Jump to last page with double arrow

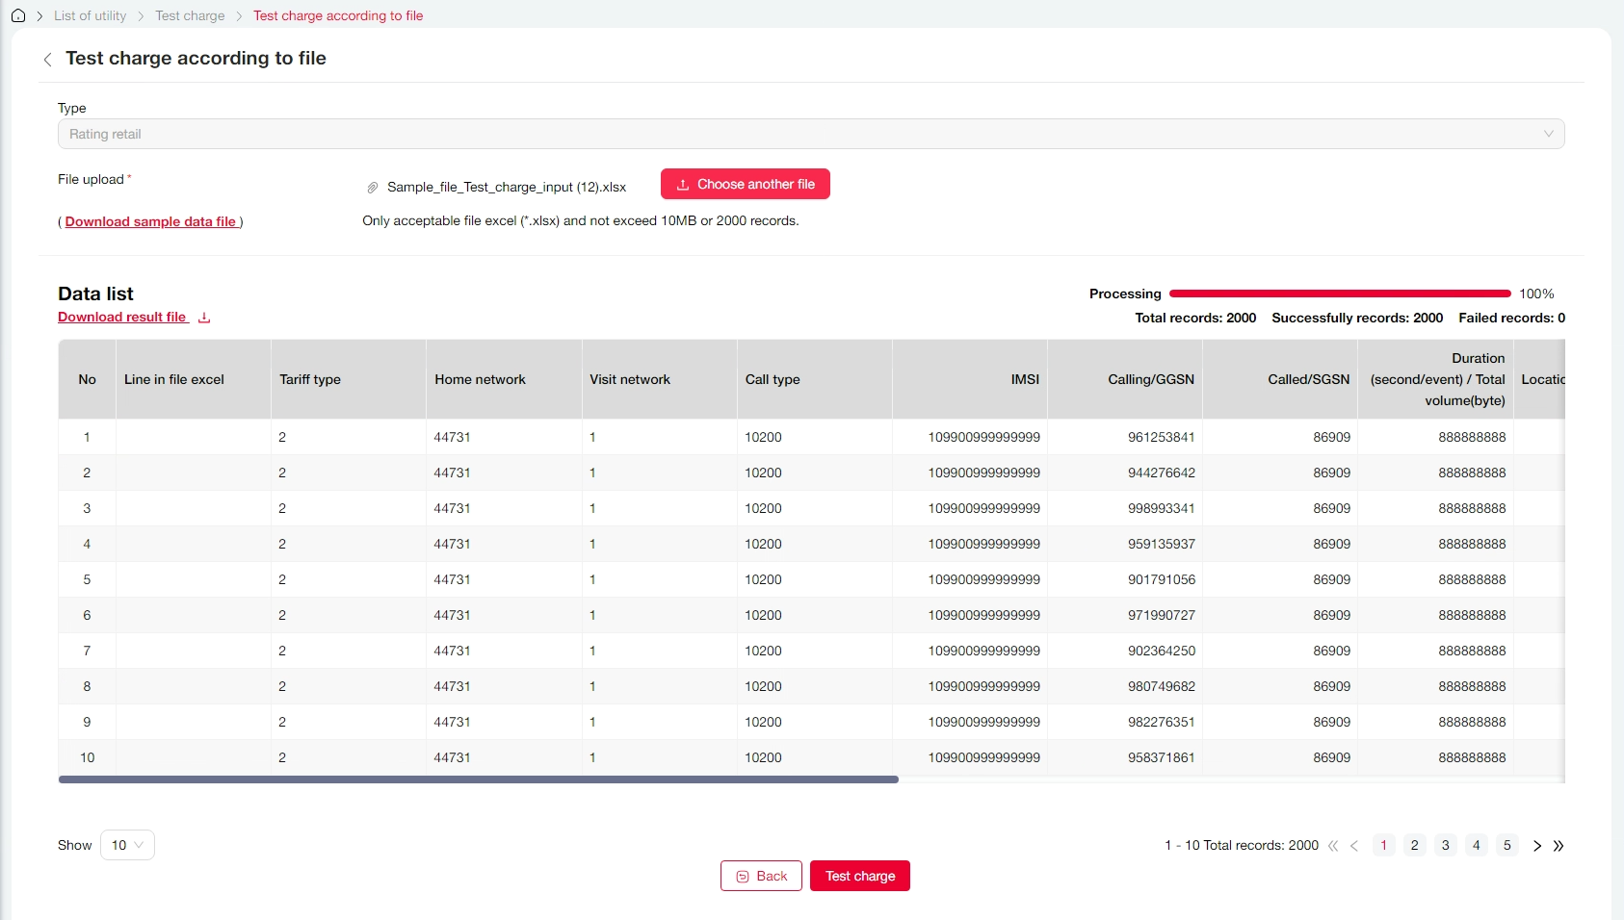click(1559, 846)
